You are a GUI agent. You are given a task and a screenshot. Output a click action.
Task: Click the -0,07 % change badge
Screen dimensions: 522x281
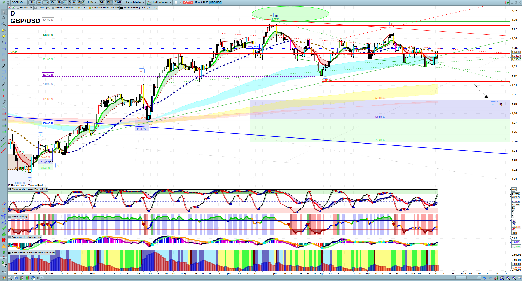pos(188,2)
